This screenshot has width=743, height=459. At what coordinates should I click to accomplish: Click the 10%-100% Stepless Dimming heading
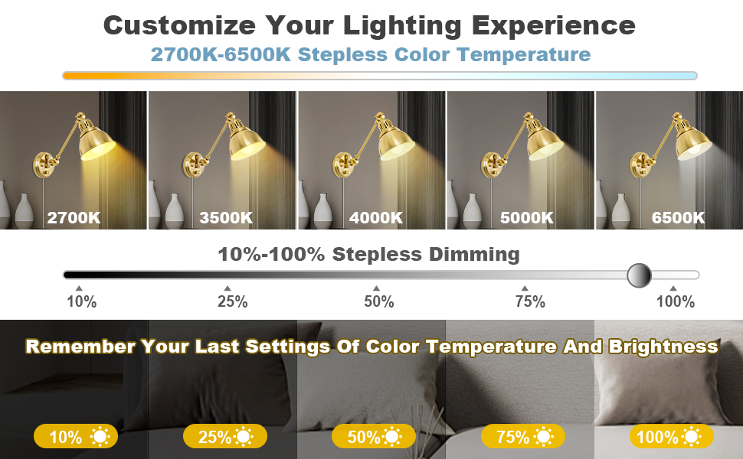click(x=368, y=254)
